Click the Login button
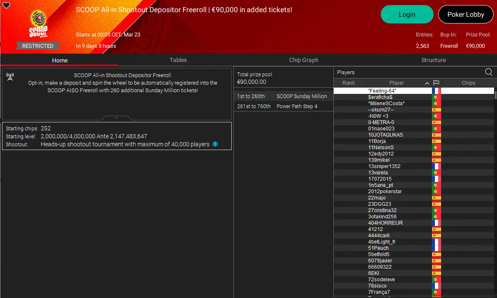This screenshot has width=497, height=298. pyautogui.click(x=407, y=14)
